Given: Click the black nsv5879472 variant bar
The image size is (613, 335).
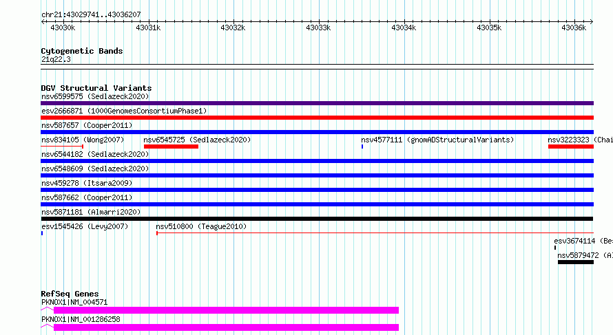Looking at the screenshot, I should (x=576, y=262).
